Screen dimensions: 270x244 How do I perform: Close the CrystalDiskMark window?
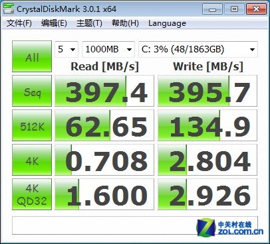click(256, 9)
